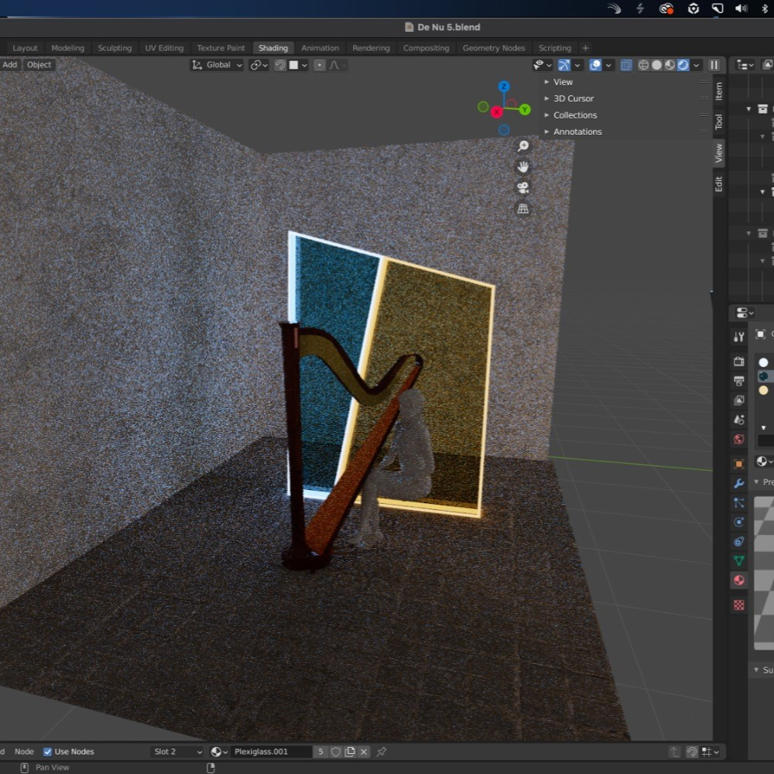Open the Modifiers wrench properties tab
Image resolution: width=774 pixels, height=774 pixels.
739,483
